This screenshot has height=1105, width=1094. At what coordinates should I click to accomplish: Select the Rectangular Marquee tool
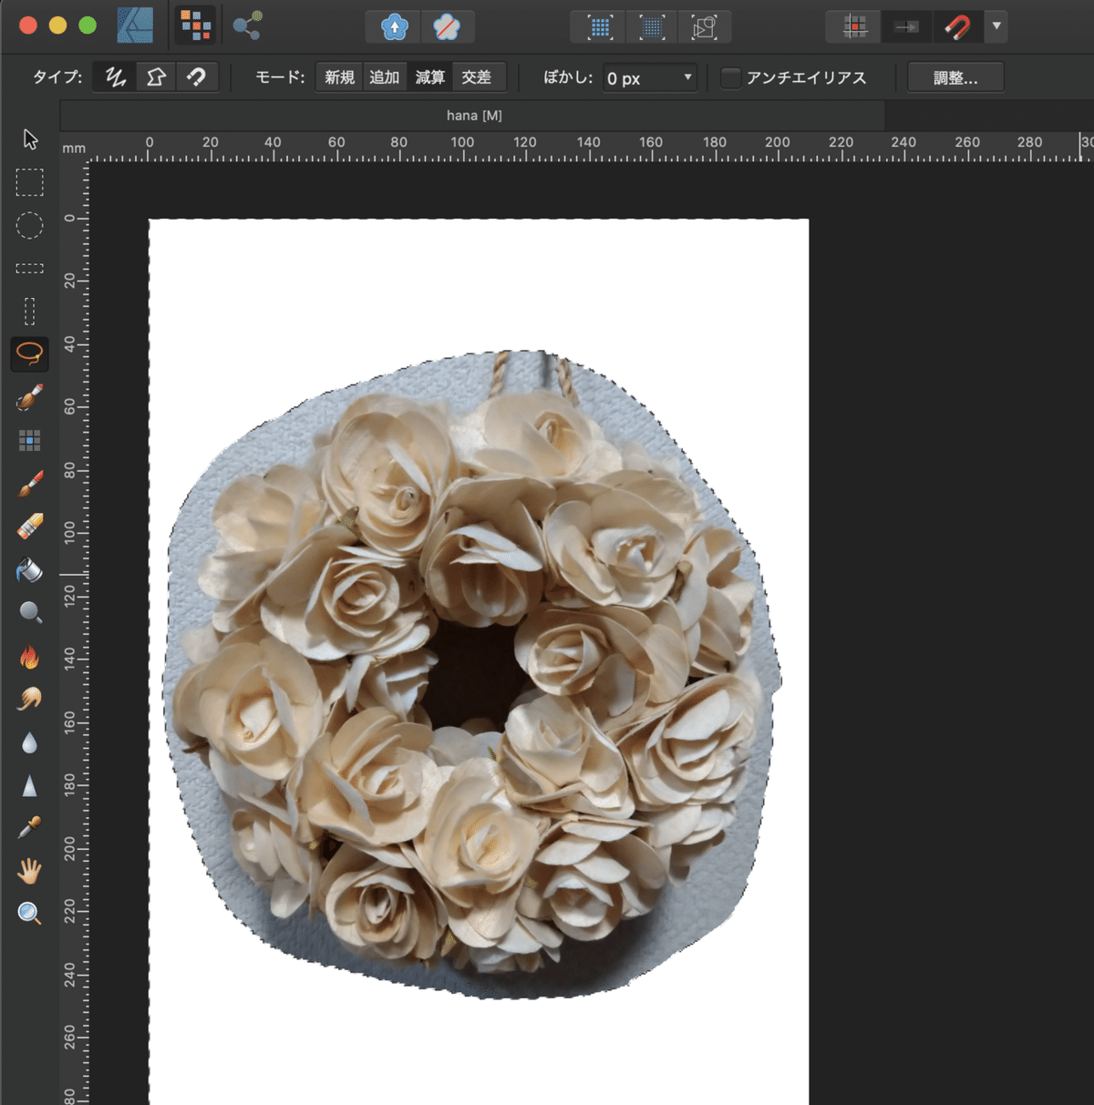pos(29,182)
